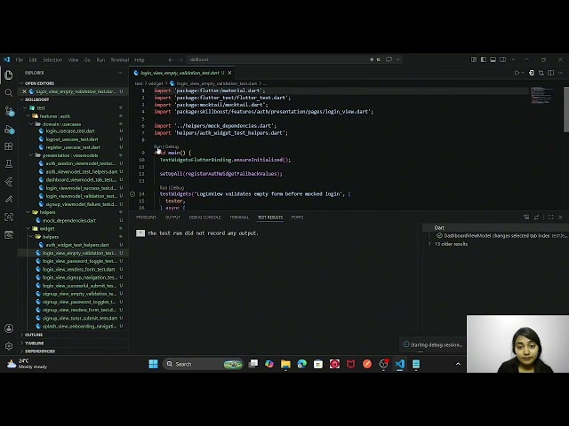
Task: Open auth_widget_test_helpers.dart in explorer
Action: point(77,245)
